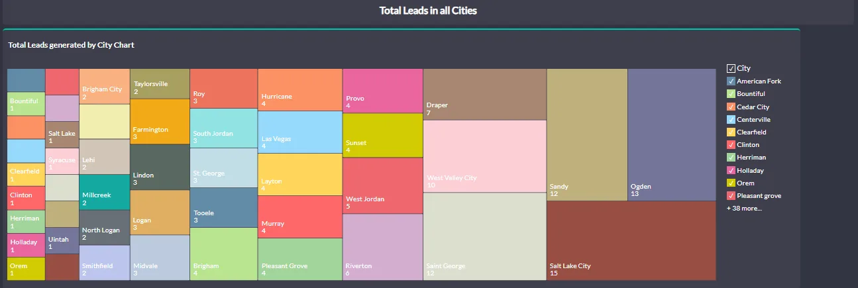858x288 pixels.
Task: Click the Las Vegas 4 tile
Action: [x=299, y=132]
